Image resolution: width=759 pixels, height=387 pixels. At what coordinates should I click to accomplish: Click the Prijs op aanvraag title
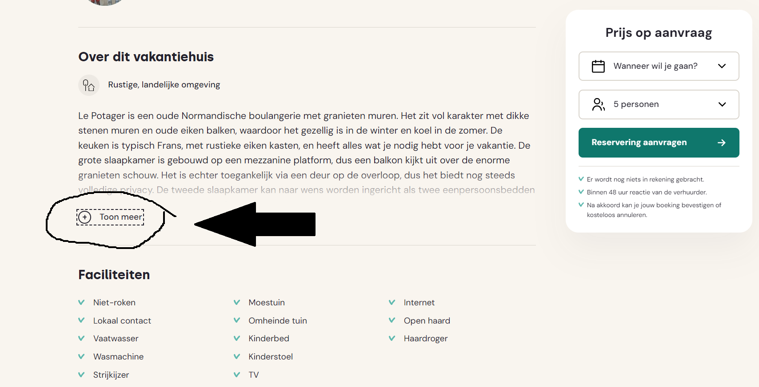[659, 33]
